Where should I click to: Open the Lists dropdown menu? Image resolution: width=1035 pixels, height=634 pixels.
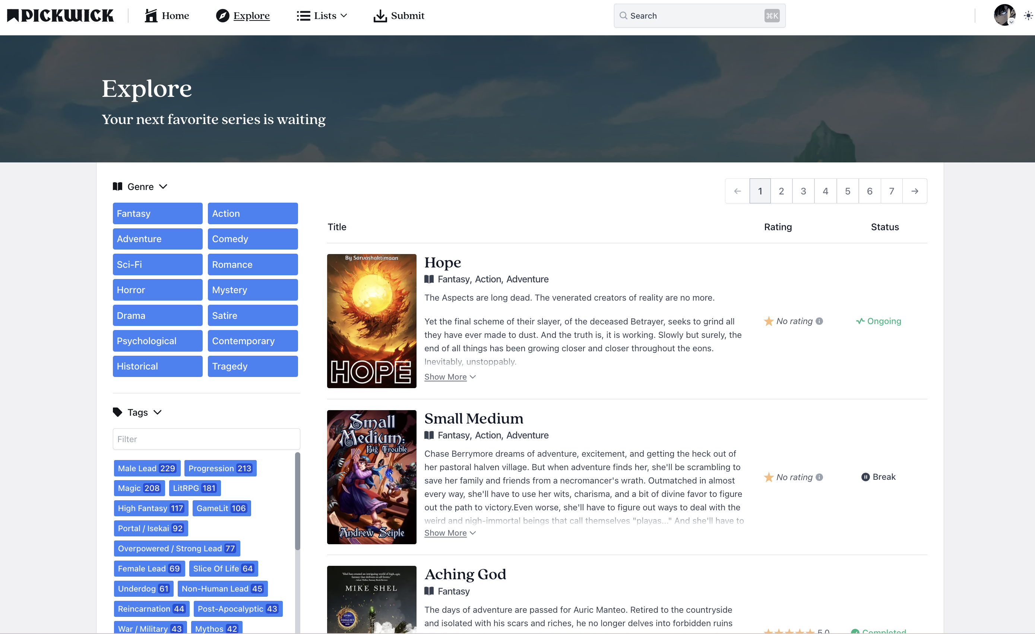322,16
